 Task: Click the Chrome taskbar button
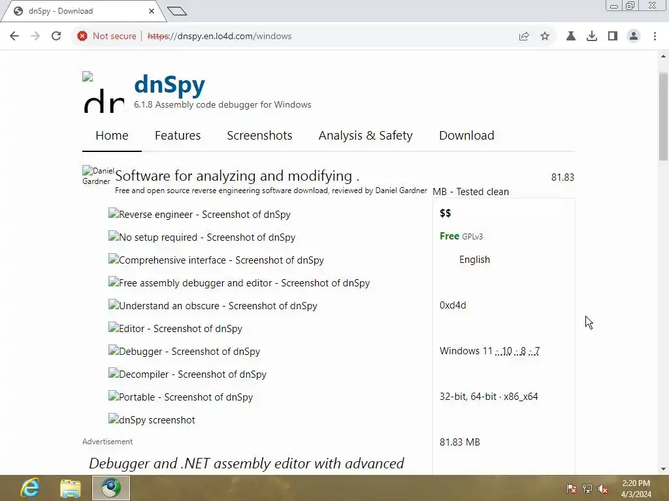click(111, 488)
